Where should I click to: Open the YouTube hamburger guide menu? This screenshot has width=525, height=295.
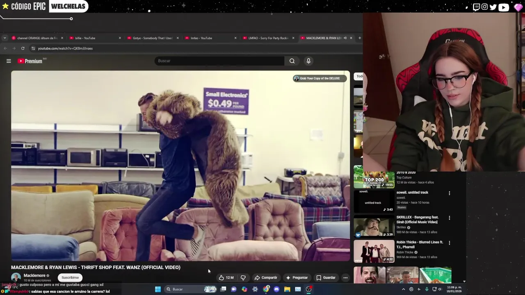9,61
